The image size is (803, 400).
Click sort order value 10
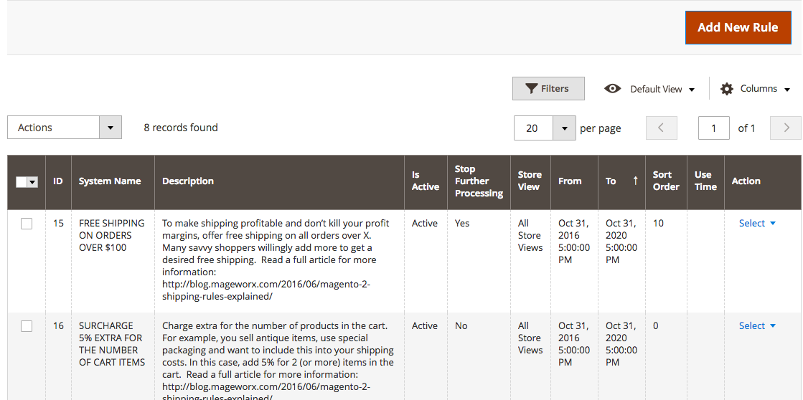point(658,224)
